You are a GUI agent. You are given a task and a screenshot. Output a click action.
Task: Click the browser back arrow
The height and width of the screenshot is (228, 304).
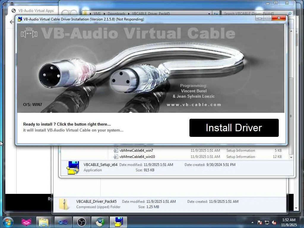12,22
